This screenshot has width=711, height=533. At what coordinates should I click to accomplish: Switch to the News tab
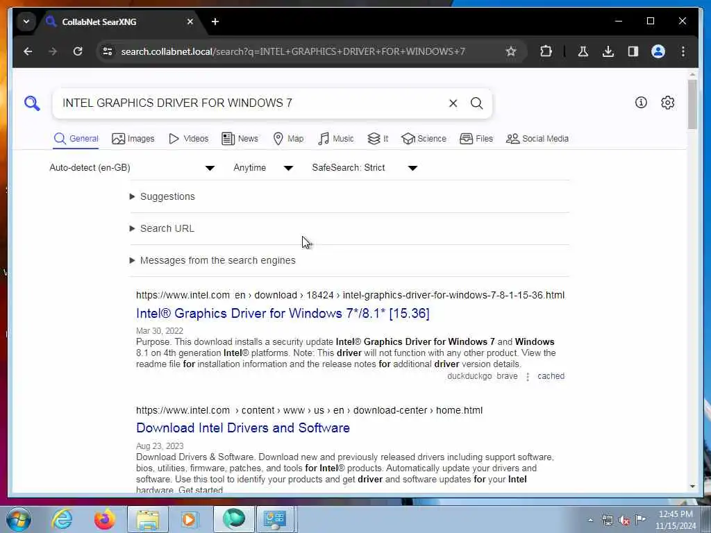pos(240,139)
